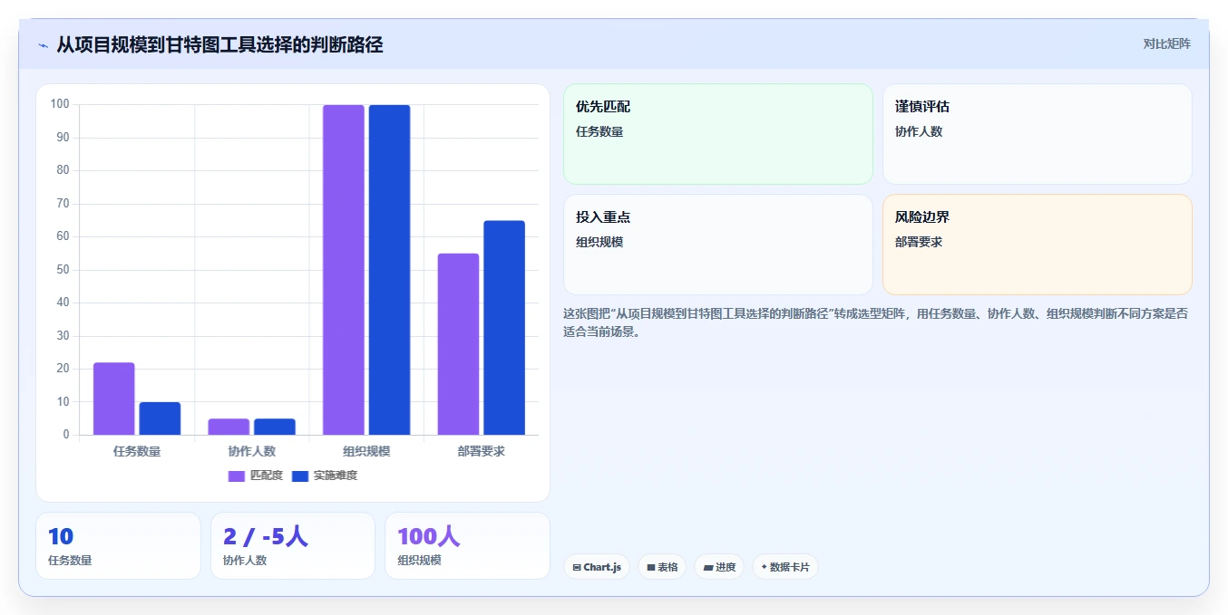Click the 数据卡片 tag

click(785, 567)
